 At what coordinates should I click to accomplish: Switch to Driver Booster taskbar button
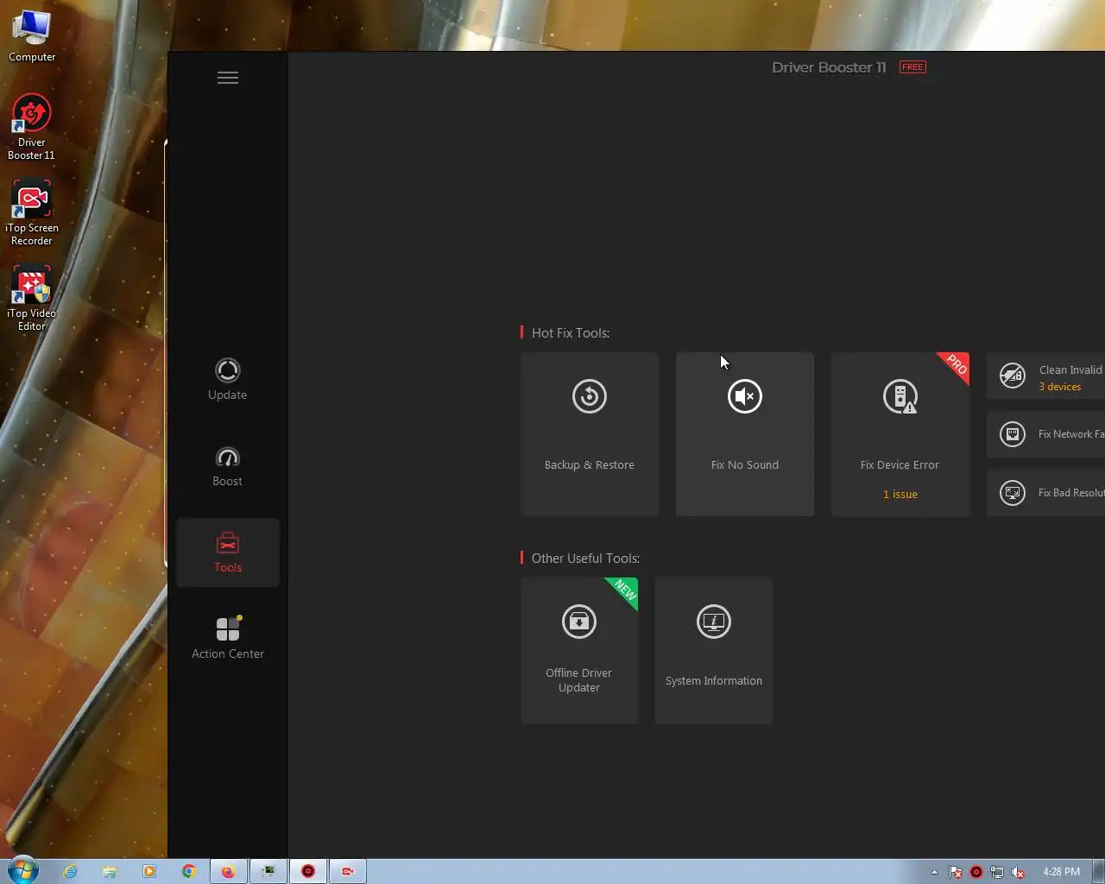point(308,872)
